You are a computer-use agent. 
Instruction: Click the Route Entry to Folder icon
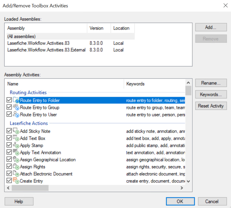[16, 100]
